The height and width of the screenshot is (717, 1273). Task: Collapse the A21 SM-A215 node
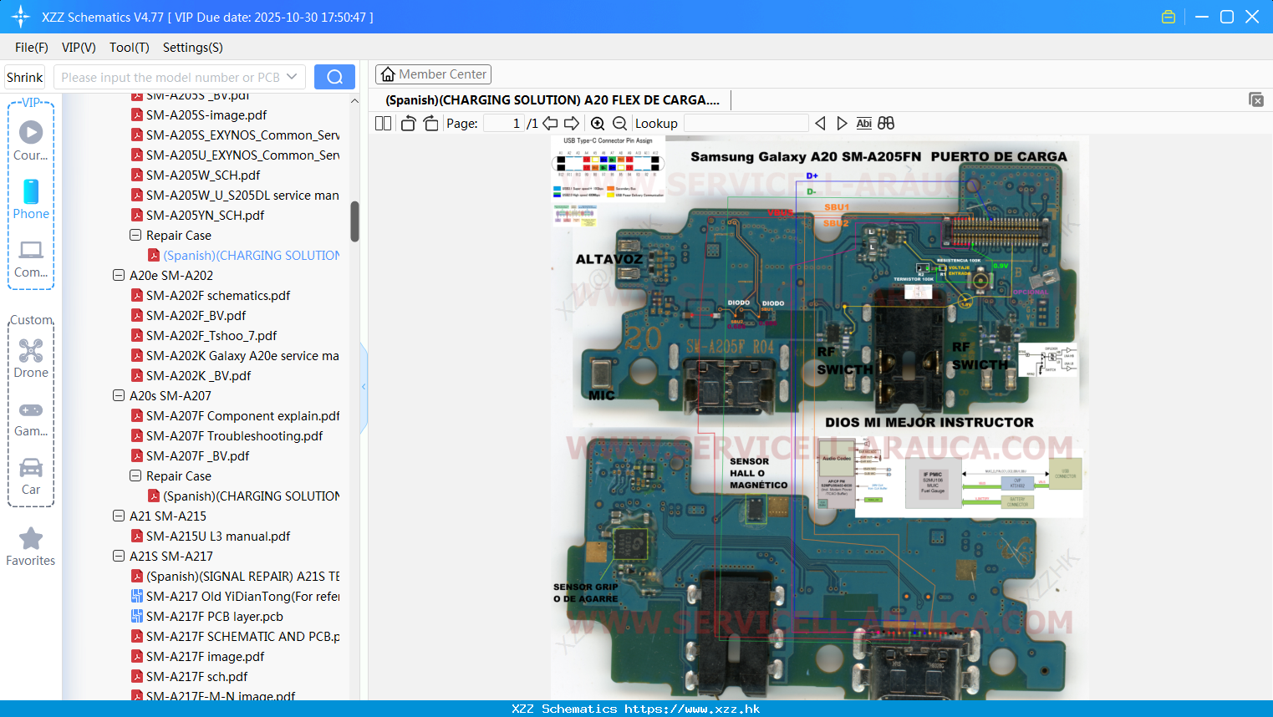119,516
